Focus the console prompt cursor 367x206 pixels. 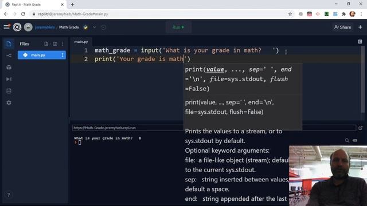(x=80, y=142)
